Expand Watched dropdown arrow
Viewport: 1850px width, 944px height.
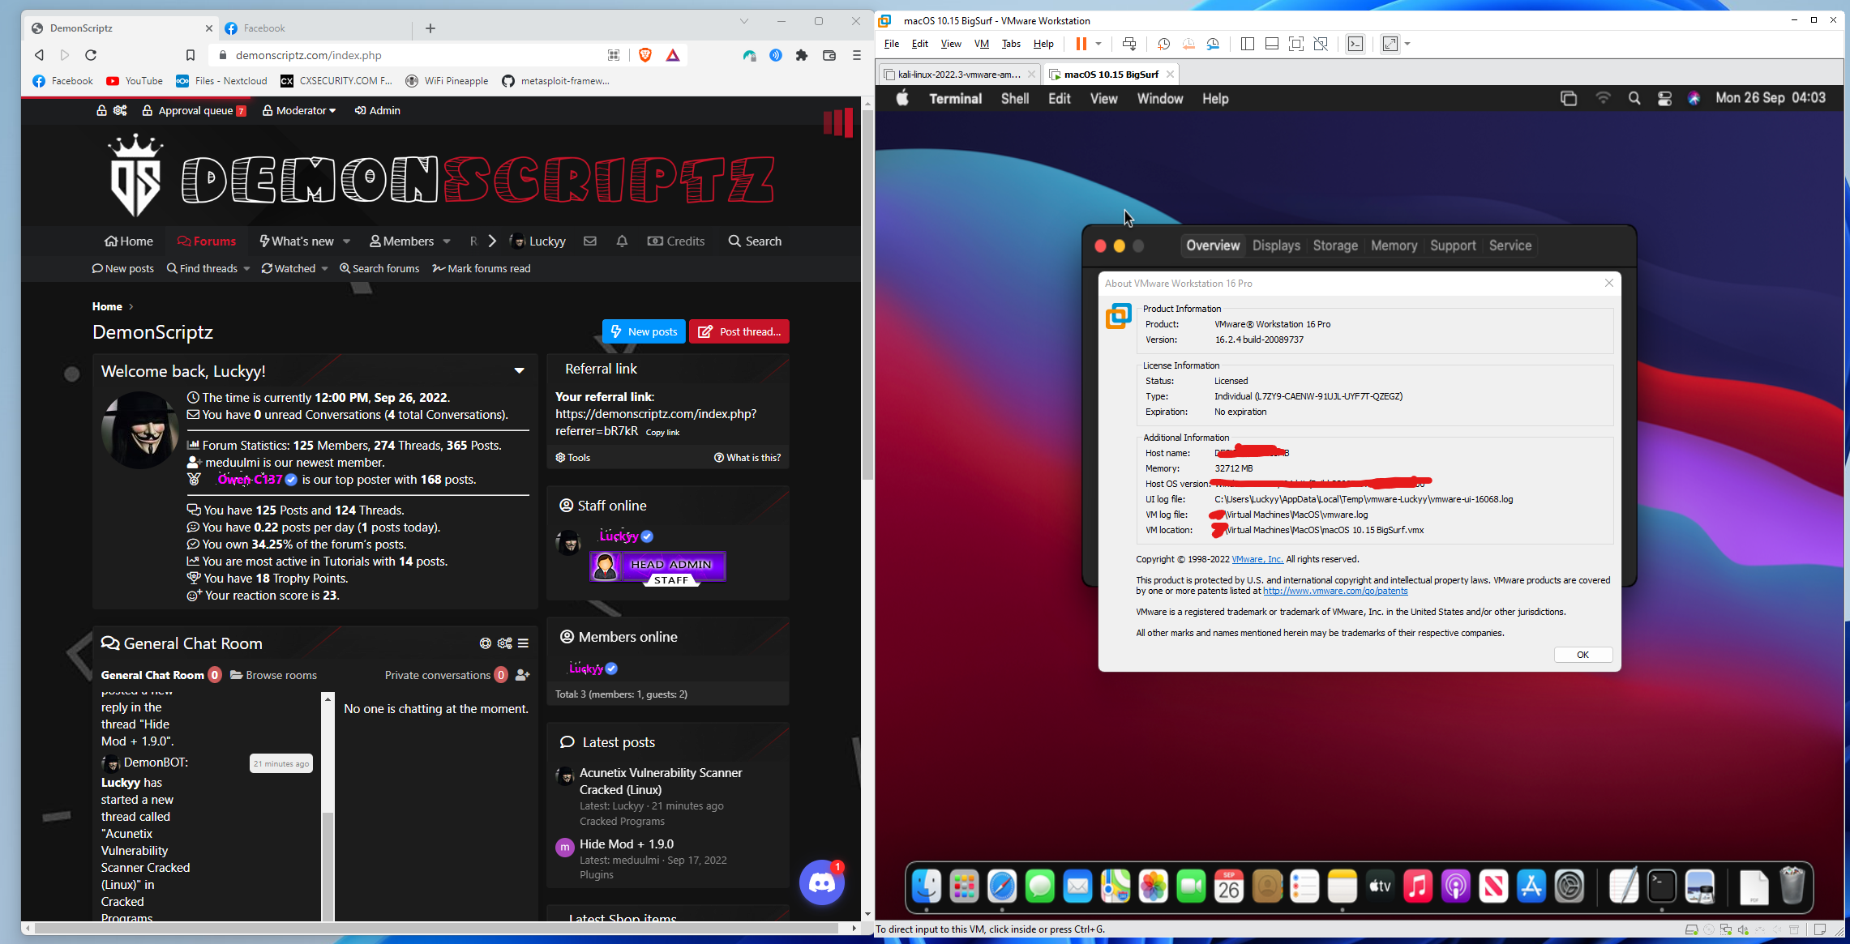[324, 268]
